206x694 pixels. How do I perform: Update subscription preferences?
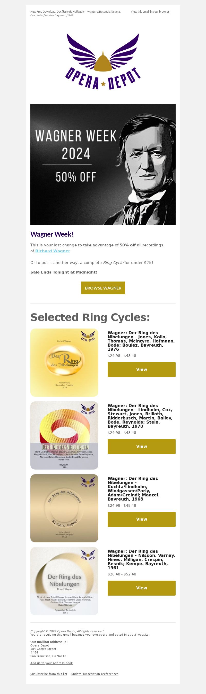95,674
